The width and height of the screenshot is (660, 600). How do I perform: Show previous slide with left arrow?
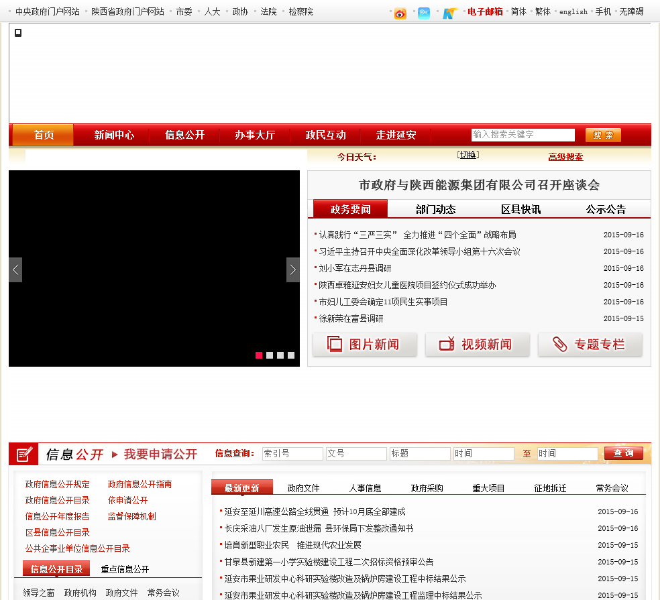point(15,269)
